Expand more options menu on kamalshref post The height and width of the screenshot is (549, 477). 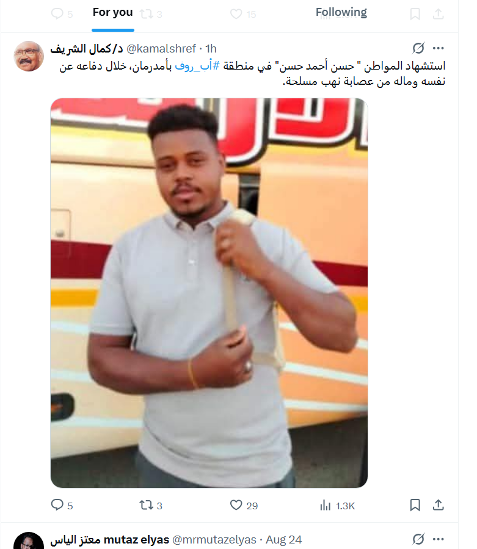[x=438, y=48]
